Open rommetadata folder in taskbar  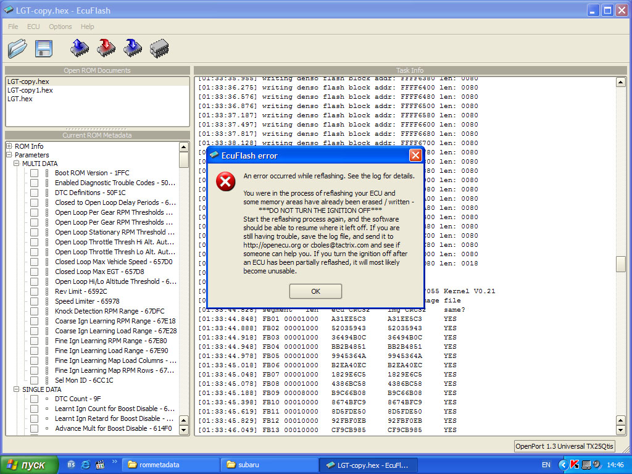click(171, 465)
